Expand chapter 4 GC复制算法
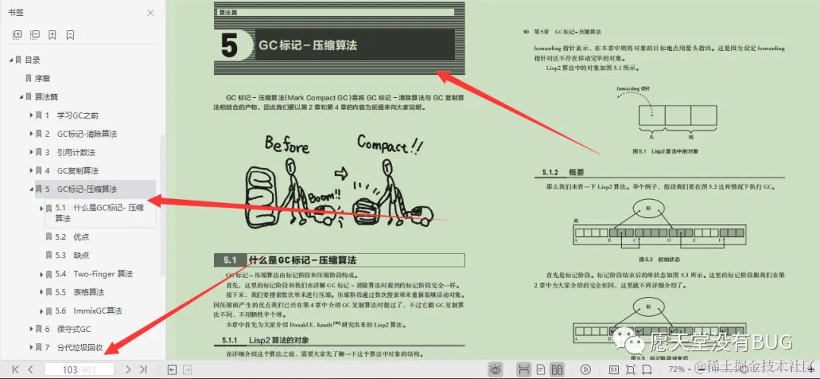The height and width of the screenshot is (379, 820). [31, 171]
